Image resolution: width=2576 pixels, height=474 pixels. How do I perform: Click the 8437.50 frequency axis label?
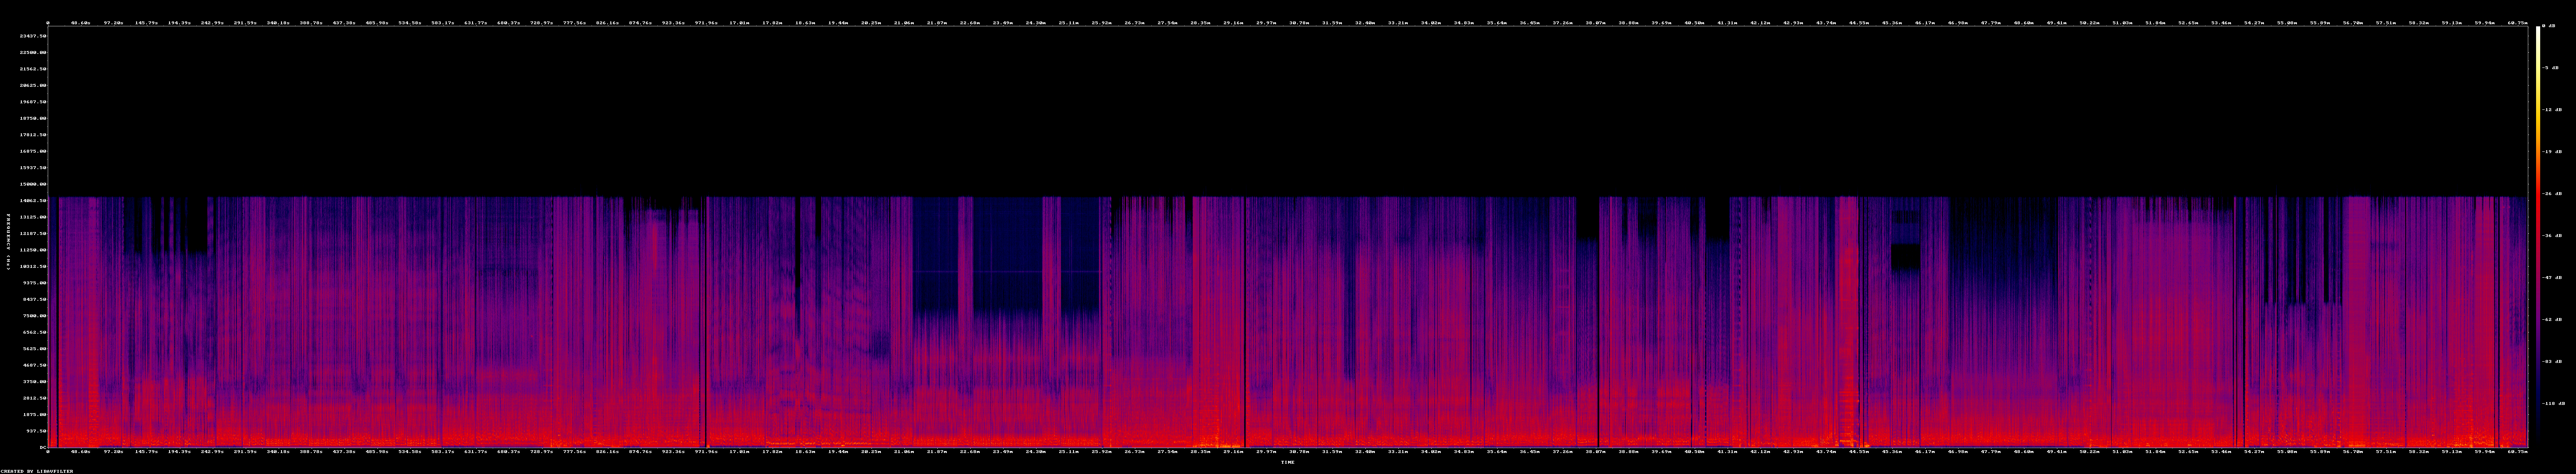point(35,299)
